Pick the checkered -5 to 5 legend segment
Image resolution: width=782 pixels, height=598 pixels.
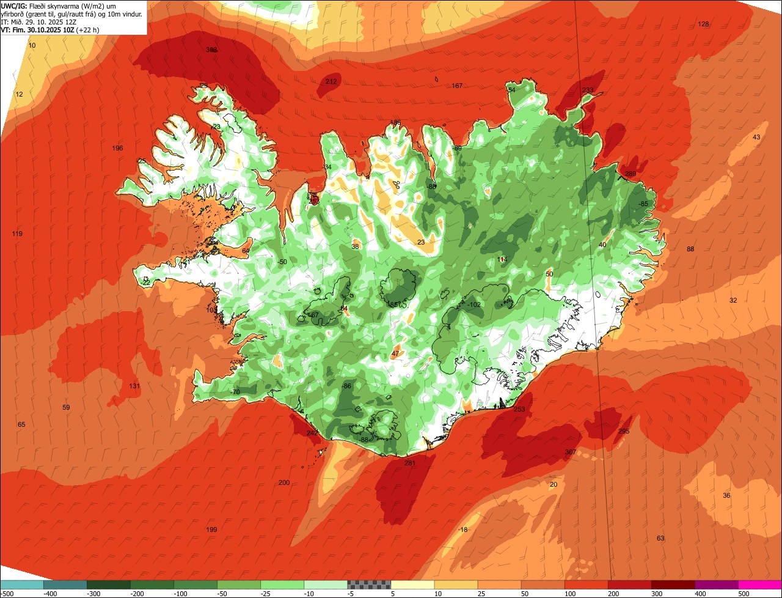(369, 585)
